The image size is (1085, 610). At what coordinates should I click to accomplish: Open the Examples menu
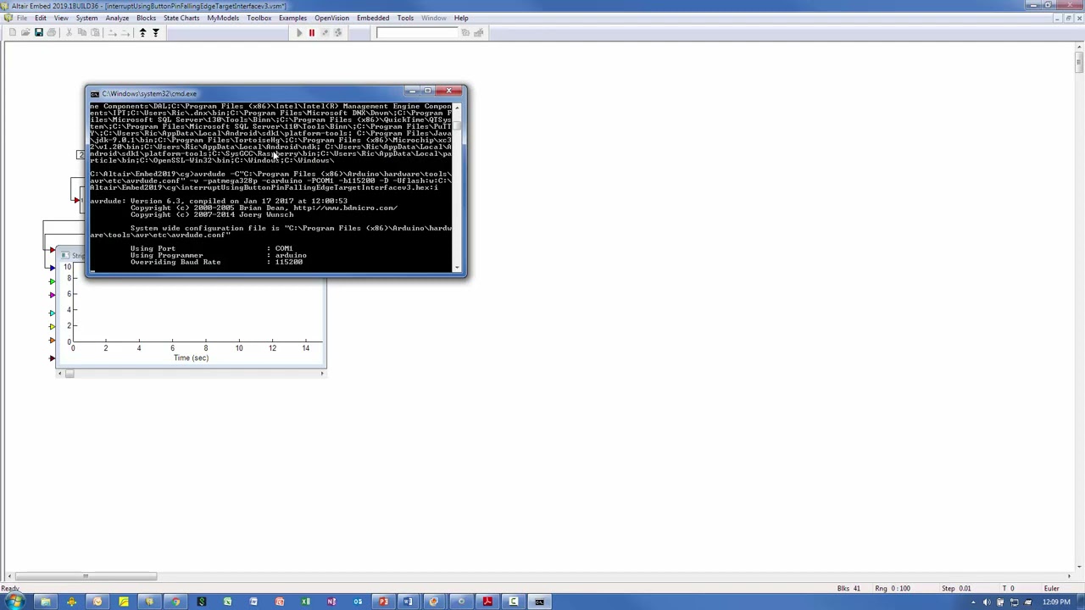click(292, 18)
